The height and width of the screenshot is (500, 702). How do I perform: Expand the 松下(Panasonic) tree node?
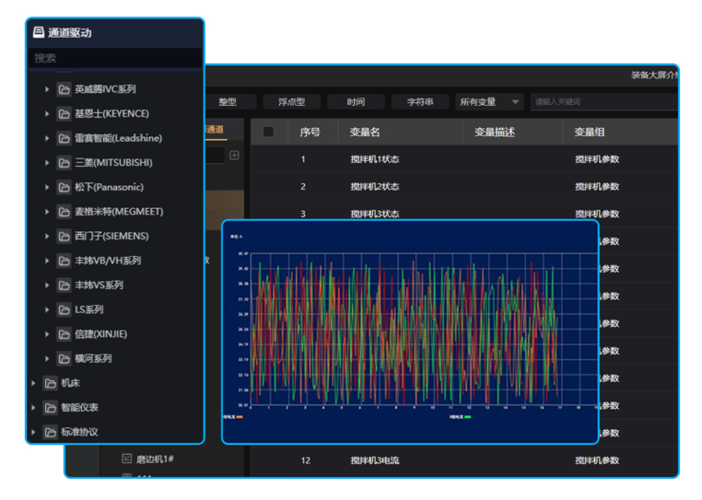[47, 188]
